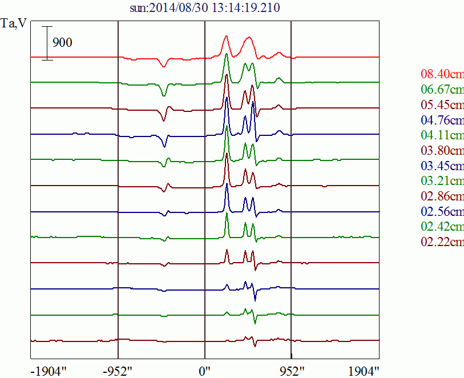Viewport: 464px width, 378px height.
Task: Click the plot title sun:2014/08/30 13:14:19.210
Action: click(205, 8)
